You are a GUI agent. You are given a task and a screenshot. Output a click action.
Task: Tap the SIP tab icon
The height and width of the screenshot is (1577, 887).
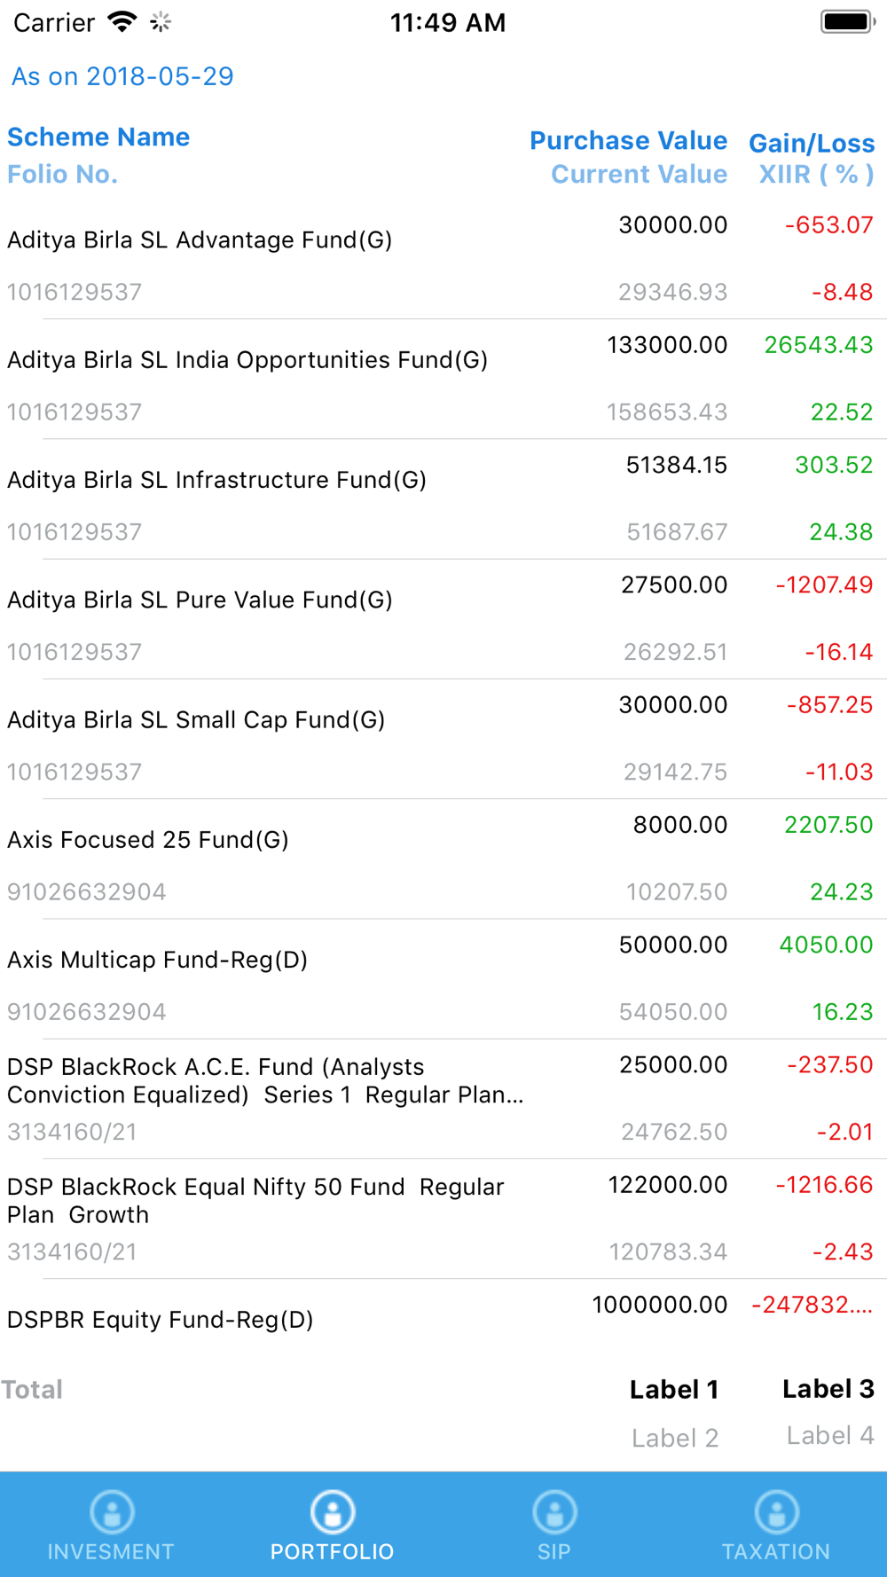(554, 1512)
